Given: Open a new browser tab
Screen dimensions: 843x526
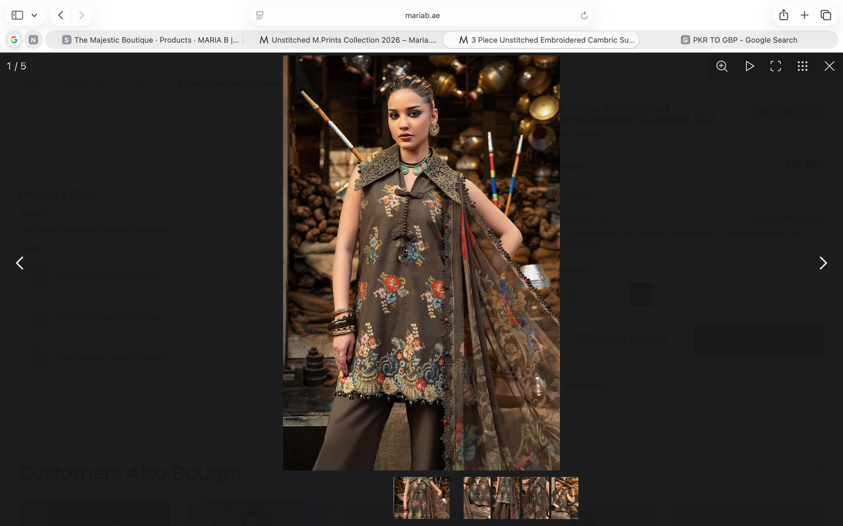Looking at the screenshot, I should (x=804, y=15).
